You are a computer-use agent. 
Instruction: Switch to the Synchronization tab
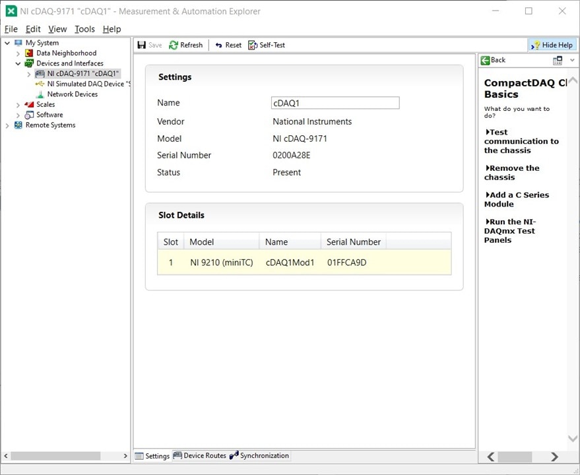tap(259, 456)
